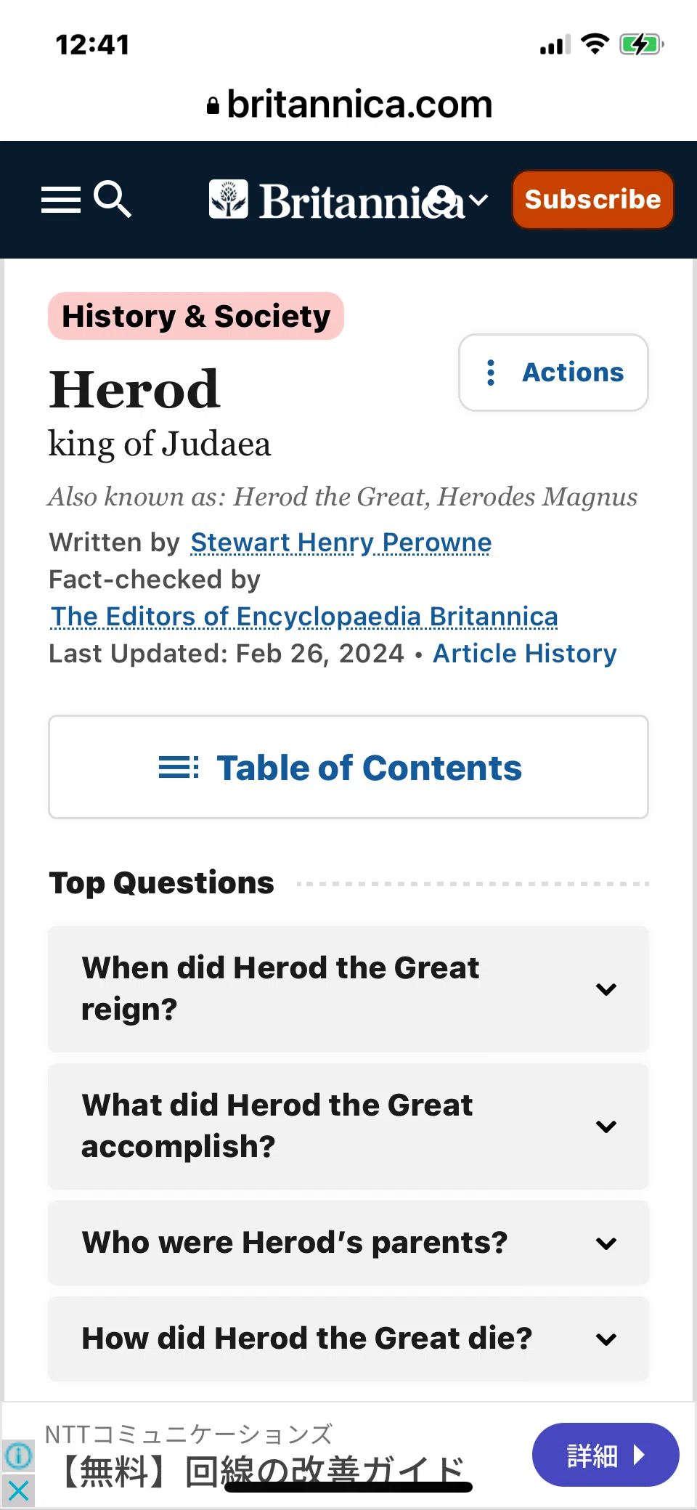Select the History & Society category tag
The image size is (697, 1510).
tap(196, 316)
